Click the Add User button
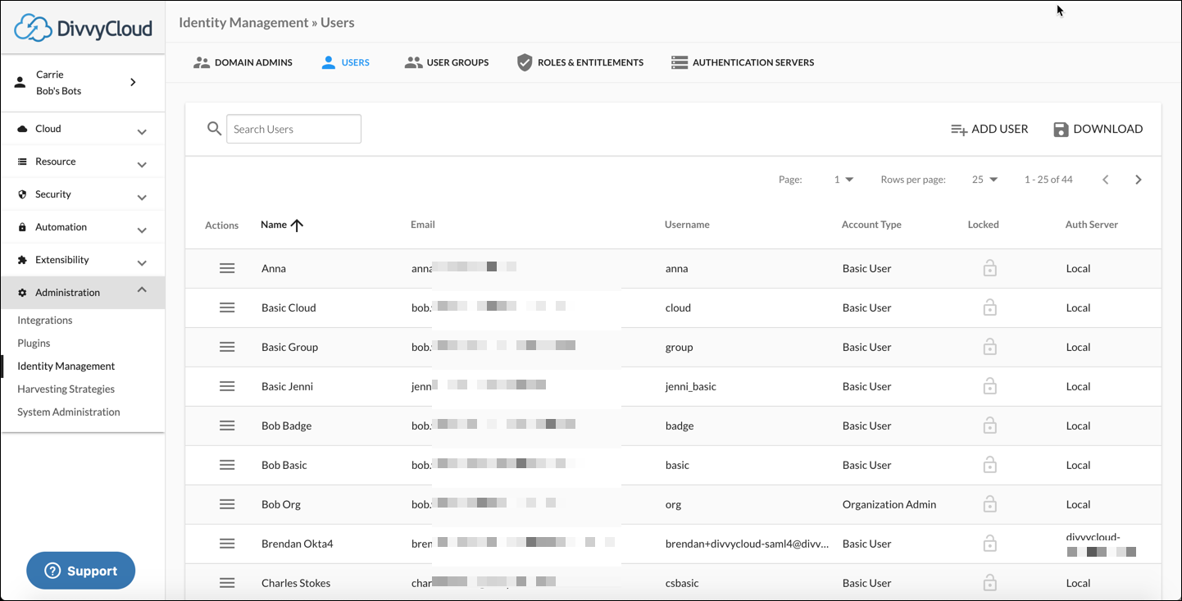1182x601 pixels. pyautogui.click(x=989, y=129)
